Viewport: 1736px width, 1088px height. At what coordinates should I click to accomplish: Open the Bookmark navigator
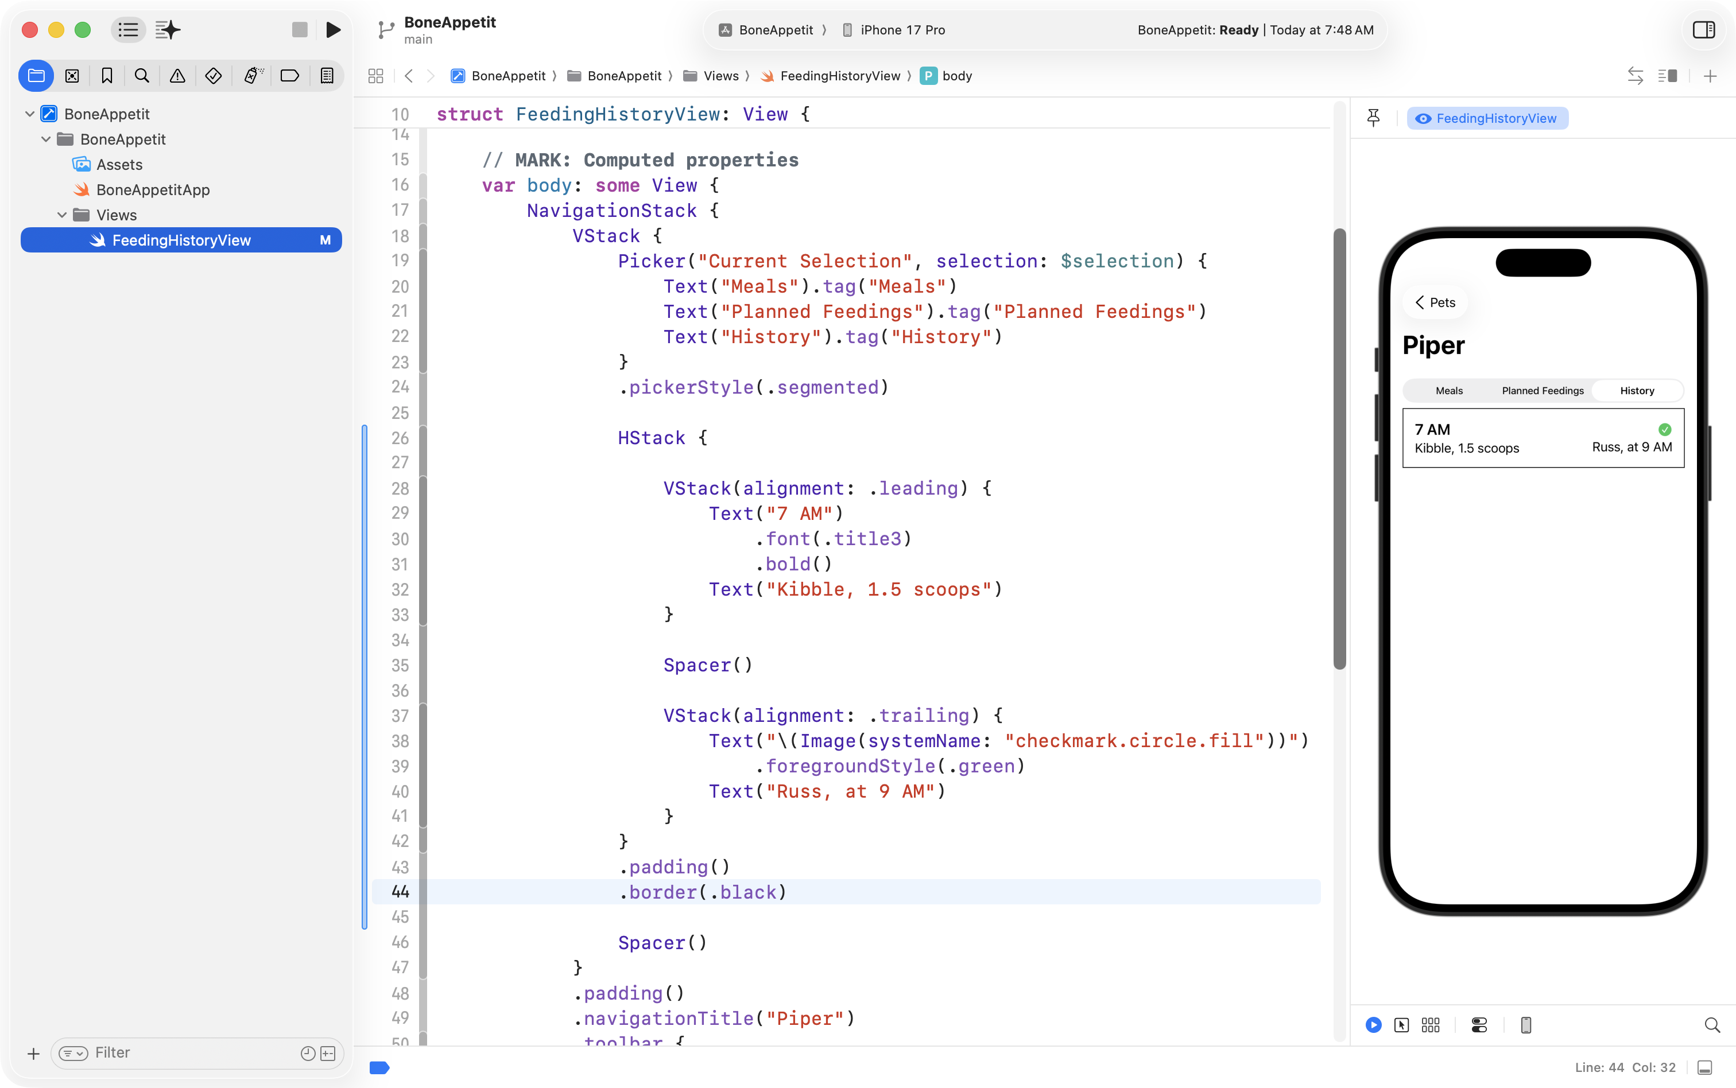[x=107, y=76]
